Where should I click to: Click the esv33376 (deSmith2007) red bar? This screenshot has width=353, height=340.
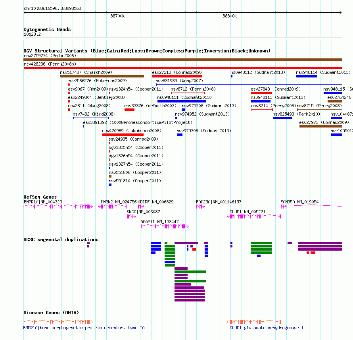click(129, 110)
